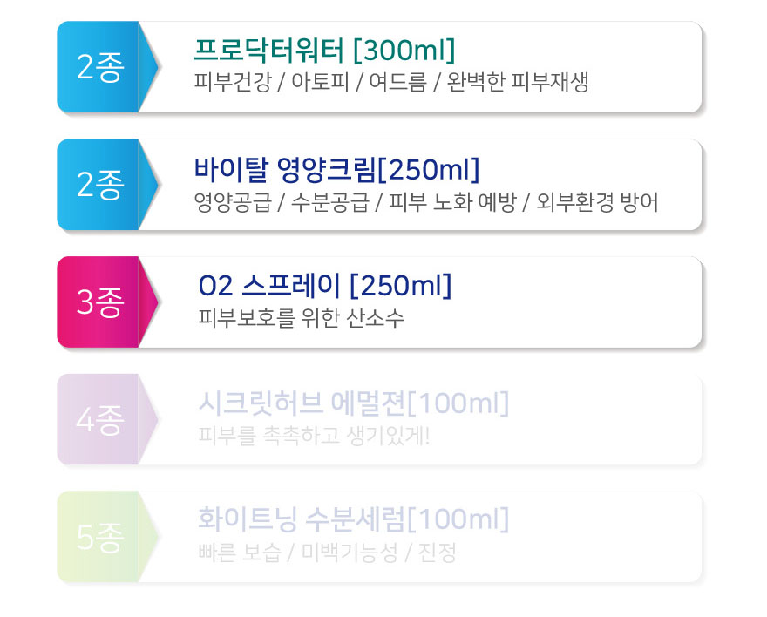Screen dimensions: 767x617
Task: Click the 피부건강 / 아토피 / 여드름 description
Action: tap(310, 82)
